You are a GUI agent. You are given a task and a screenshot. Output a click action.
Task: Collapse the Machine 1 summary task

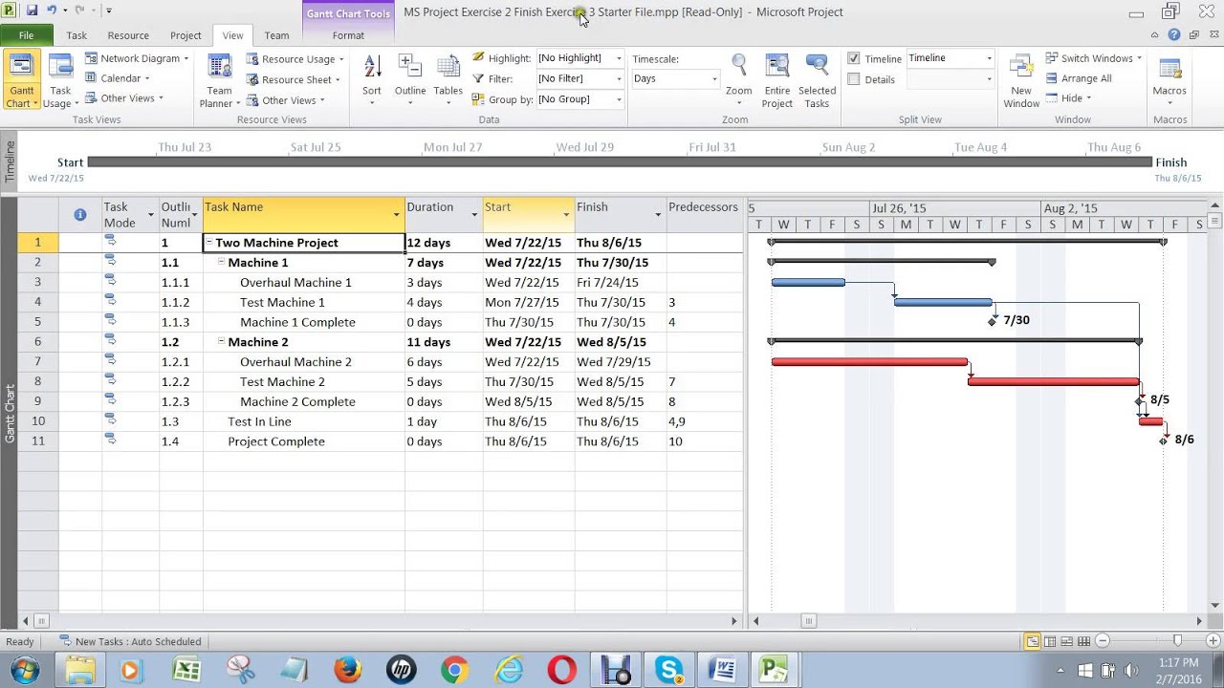(x=222, y=263)
